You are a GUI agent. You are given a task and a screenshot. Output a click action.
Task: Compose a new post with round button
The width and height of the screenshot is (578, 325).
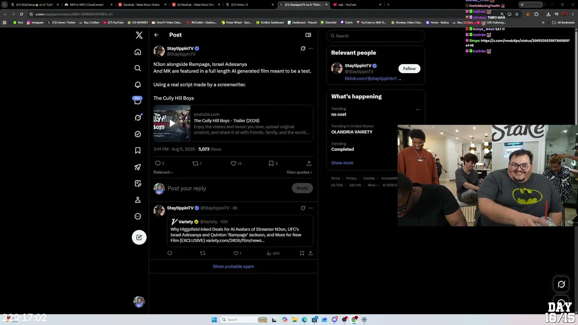pos(139,237)
